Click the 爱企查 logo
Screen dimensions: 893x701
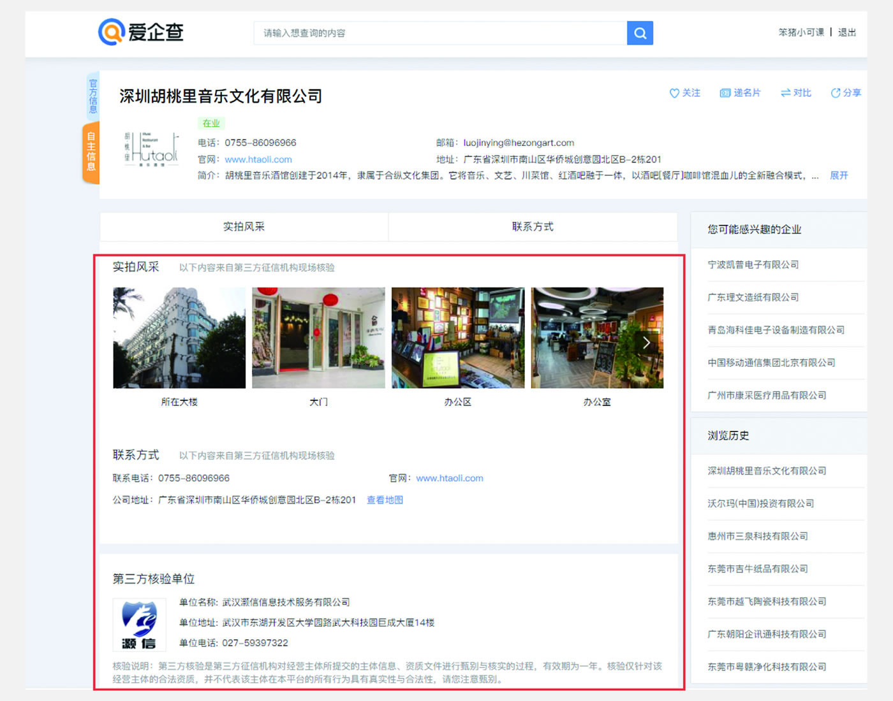[x=141, y=32]
